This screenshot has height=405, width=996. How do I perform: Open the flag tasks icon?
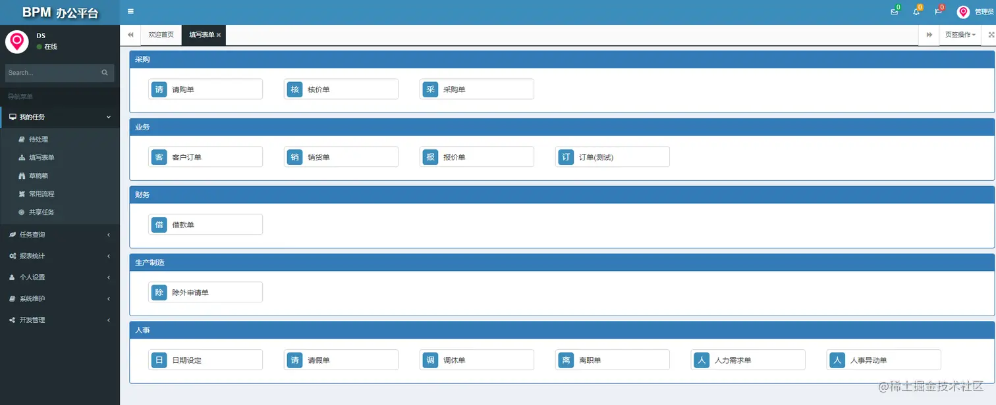click(x=938, y=12)
